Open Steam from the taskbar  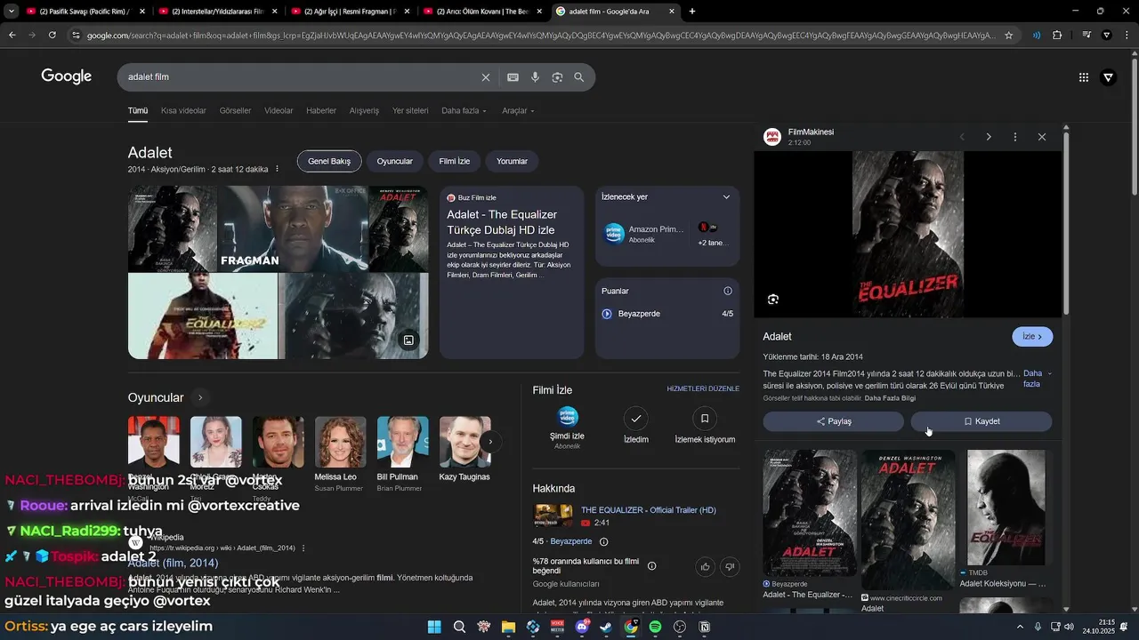(x=606, y=627)
